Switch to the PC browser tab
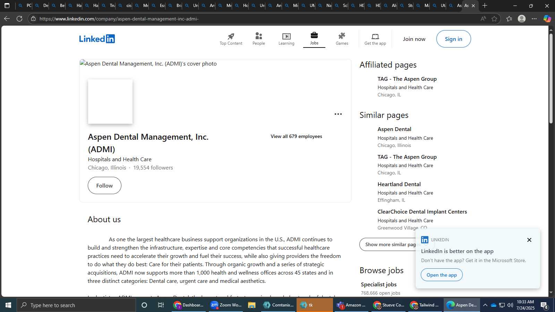Screen dimensions: 555x312 click(25, 6)
